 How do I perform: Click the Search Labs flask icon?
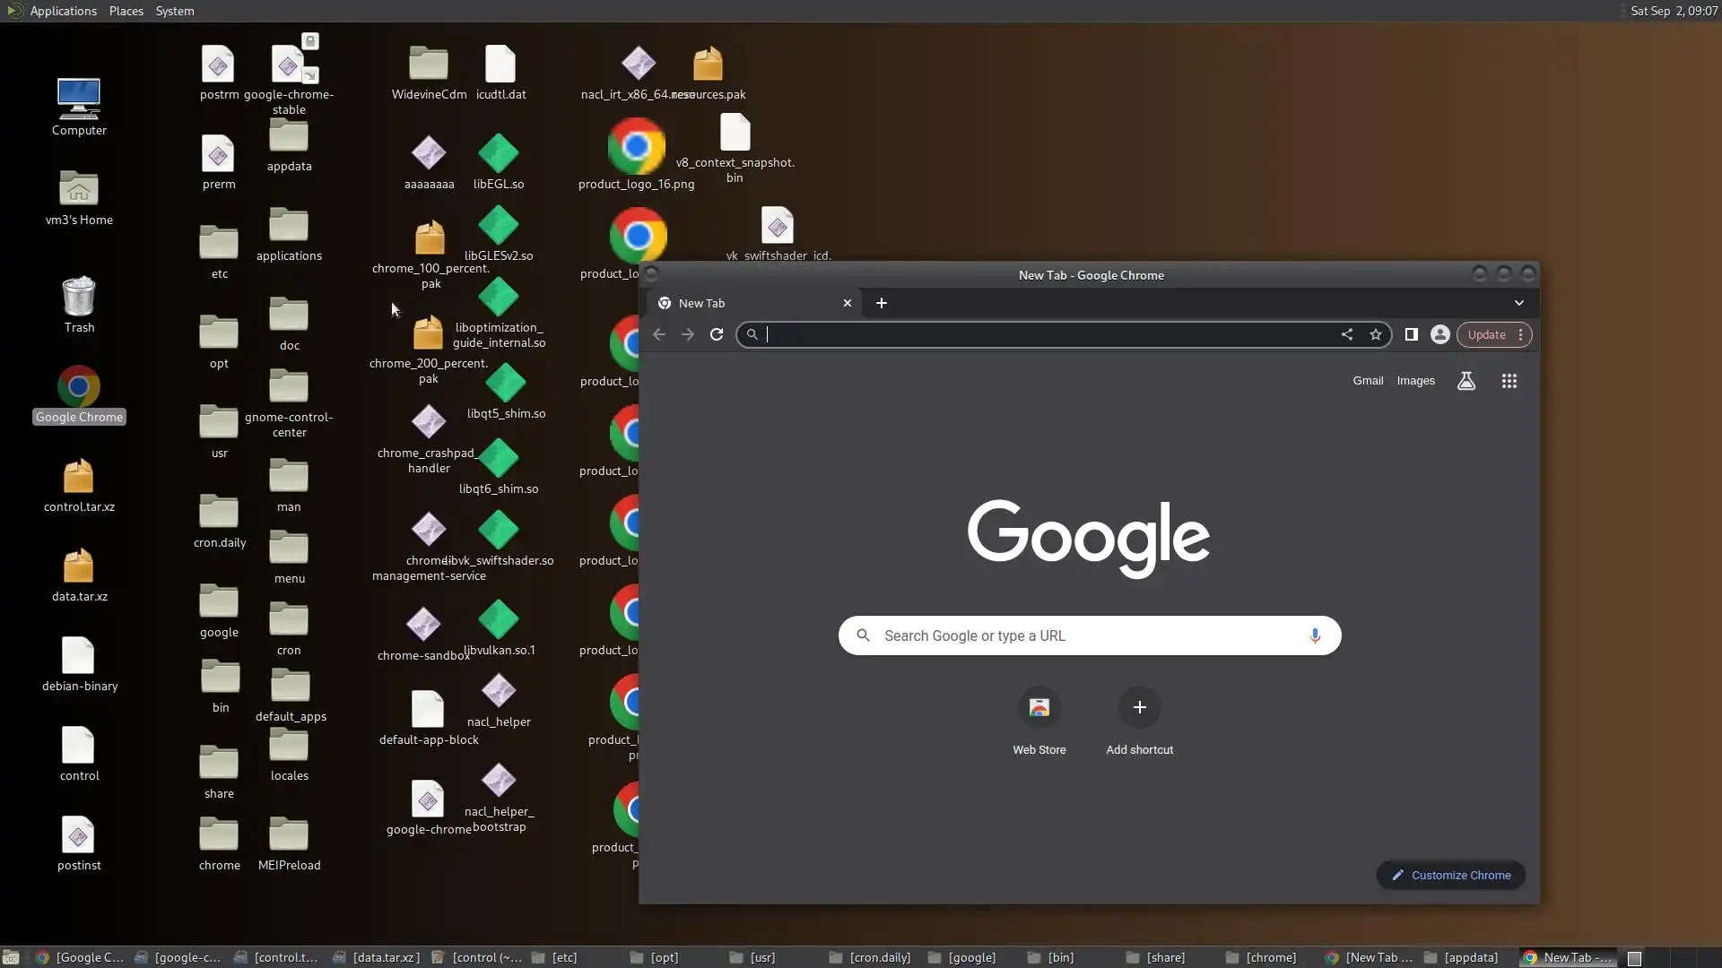pyautogui.click(x=1465, y=381)
